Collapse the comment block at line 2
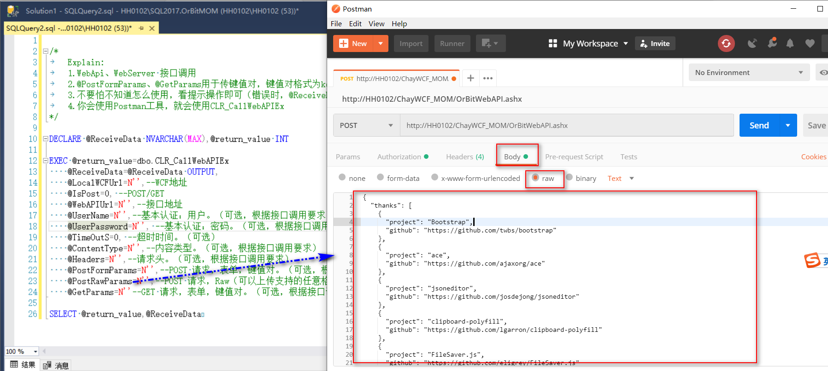Viewport: 828px width, 371px height. [45, 51]
